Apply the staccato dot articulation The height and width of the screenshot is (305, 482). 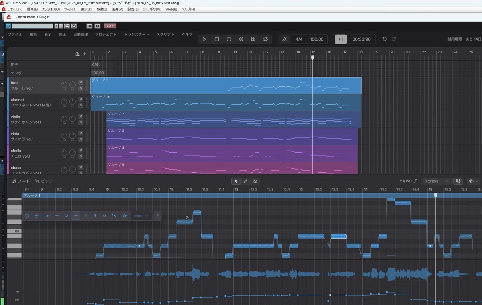pyautogui.click(x=47, y=216)
